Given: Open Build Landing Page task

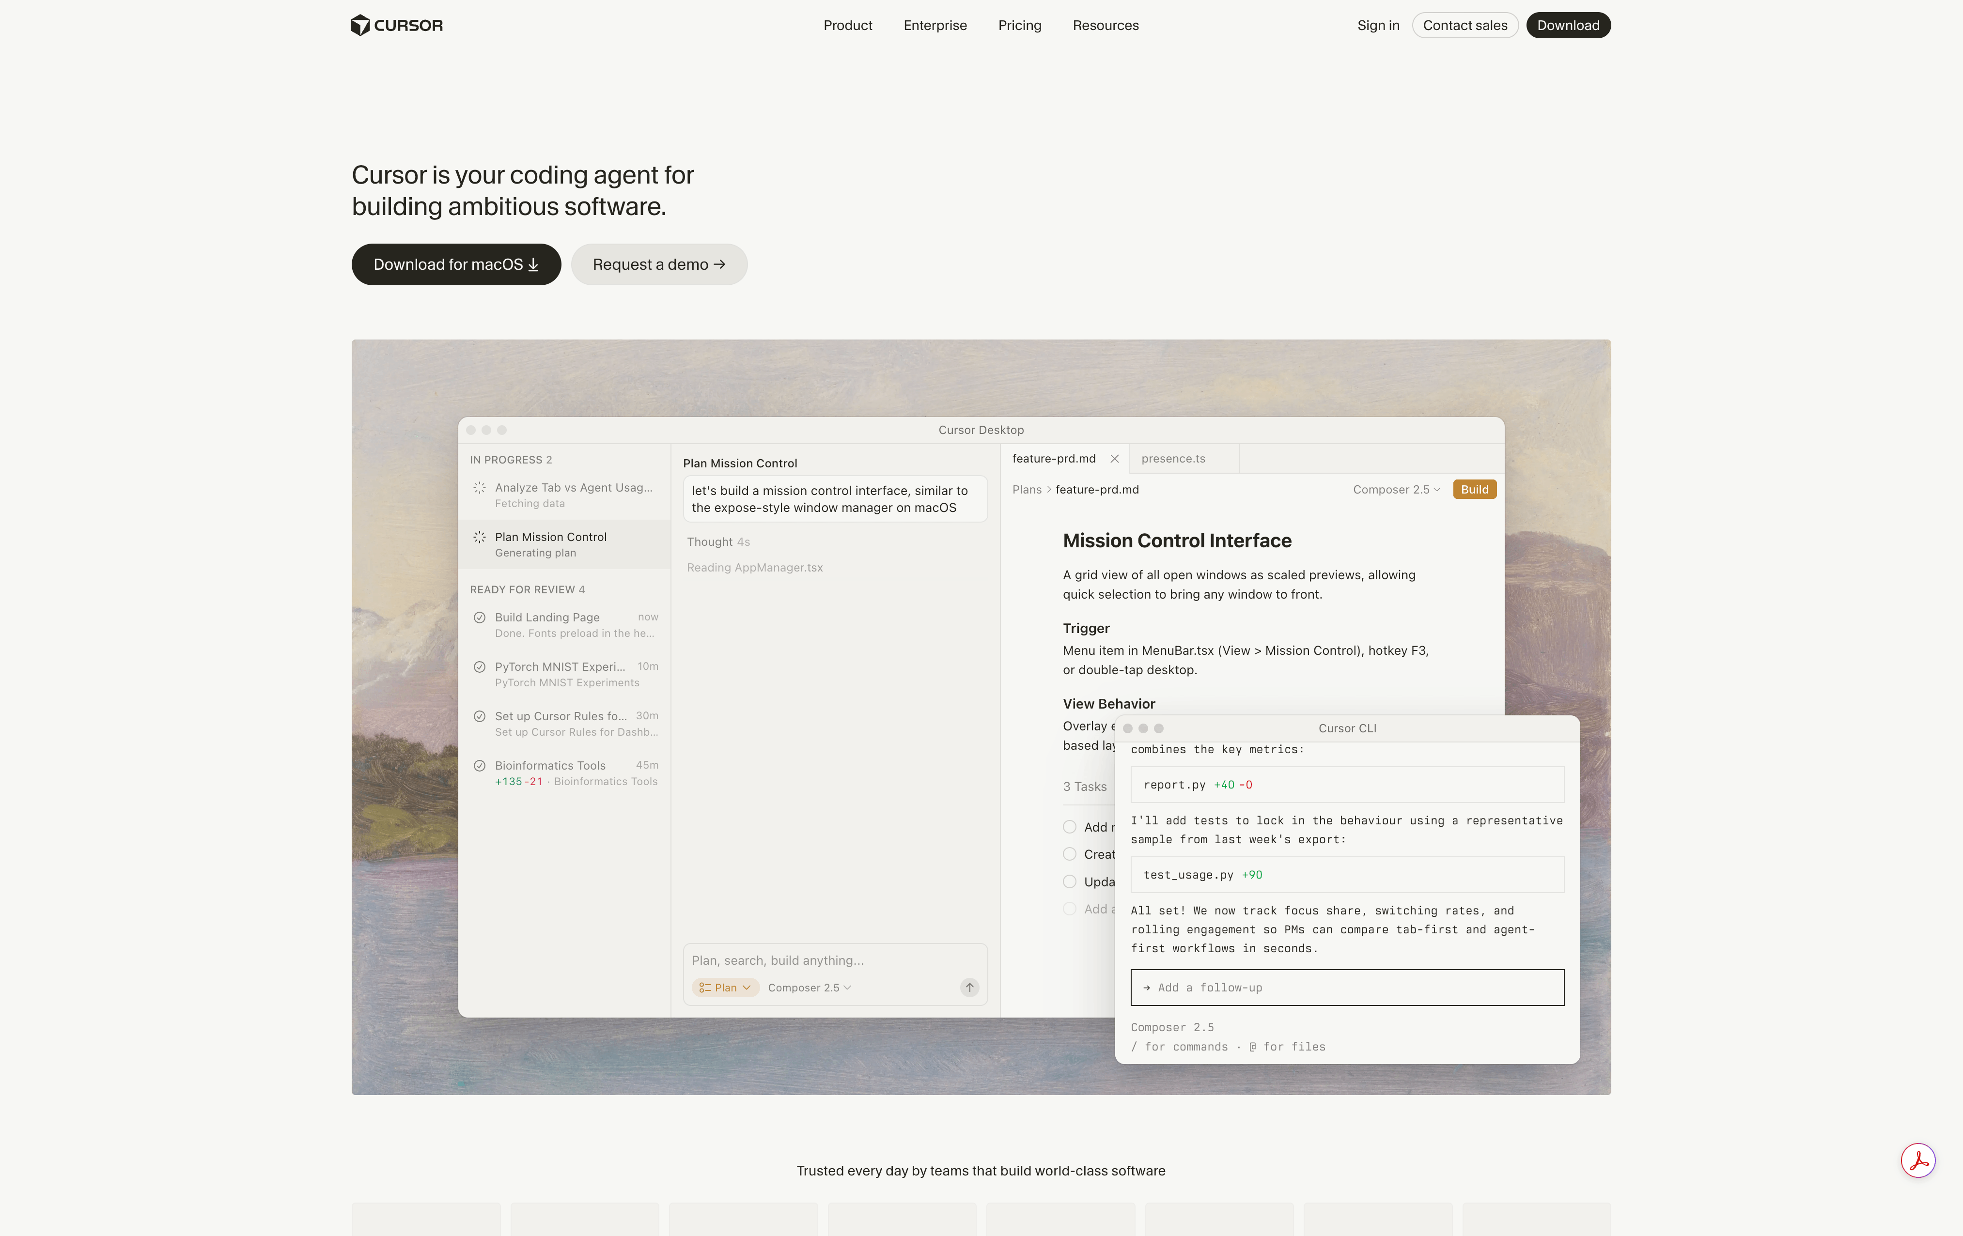Looking at the screenshot, I should tap(564, 625).
